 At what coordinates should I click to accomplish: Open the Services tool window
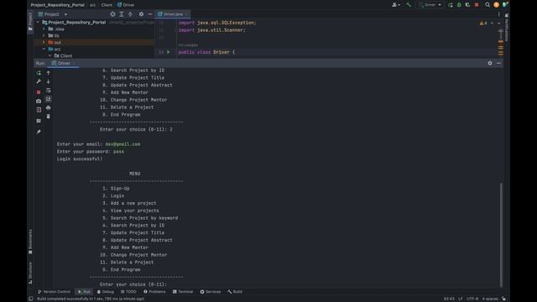[x=211, y=292]
